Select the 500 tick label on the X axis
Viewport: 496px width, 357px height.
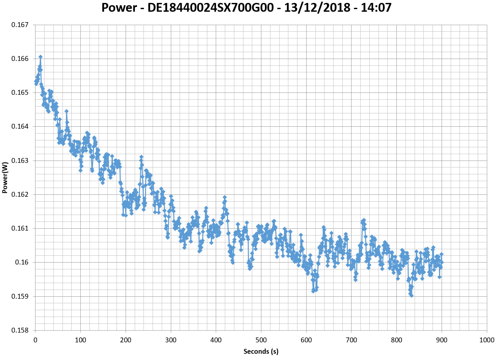pos(261,340)
